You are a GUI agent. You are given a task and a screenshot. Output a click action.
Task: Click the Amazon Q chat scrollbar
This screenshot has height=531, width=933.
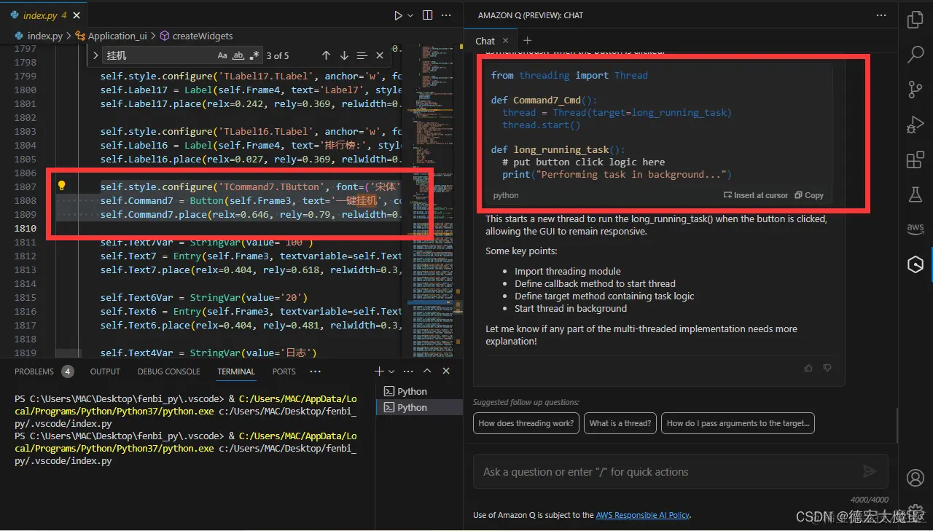tap(897, 425)
